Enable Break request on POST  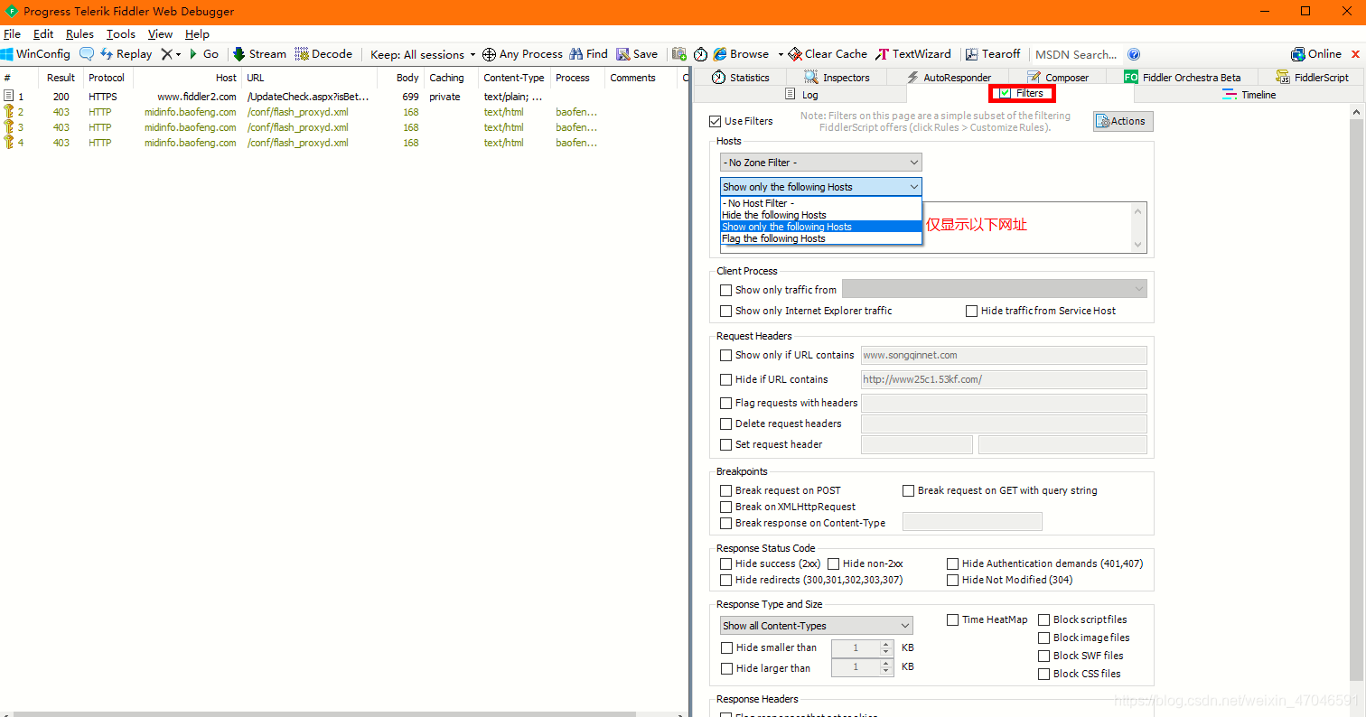tap(725, 491)
